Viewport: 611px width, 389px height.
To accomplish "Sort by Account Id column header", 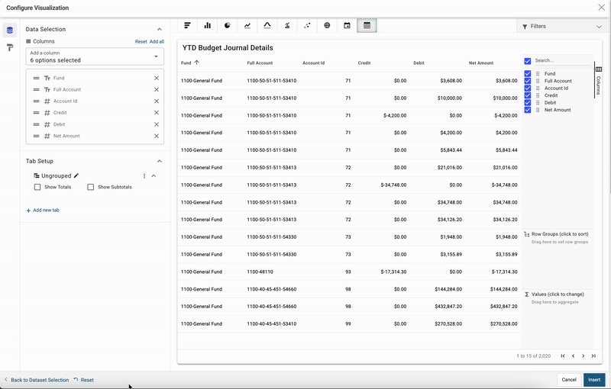I will 313,63.
